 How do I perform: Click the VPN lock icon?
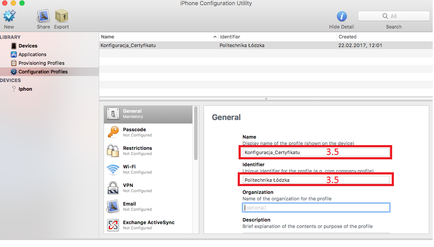pos(113,187)
